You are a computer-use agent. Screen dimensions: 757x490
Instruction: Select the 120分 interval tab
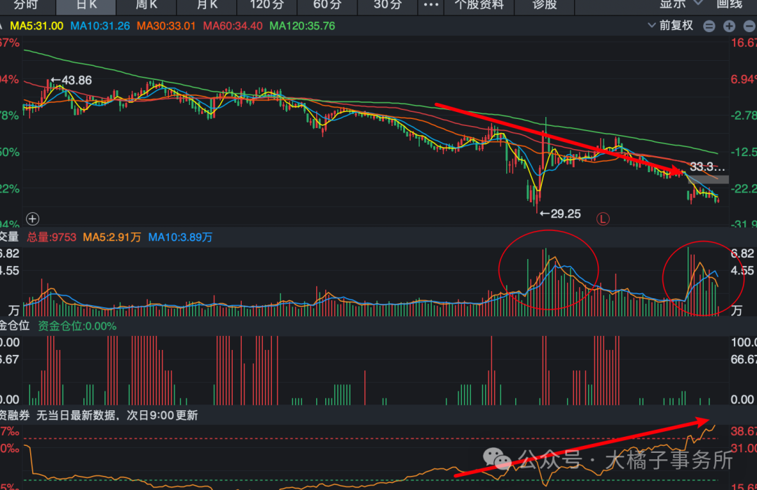point(266,6)
